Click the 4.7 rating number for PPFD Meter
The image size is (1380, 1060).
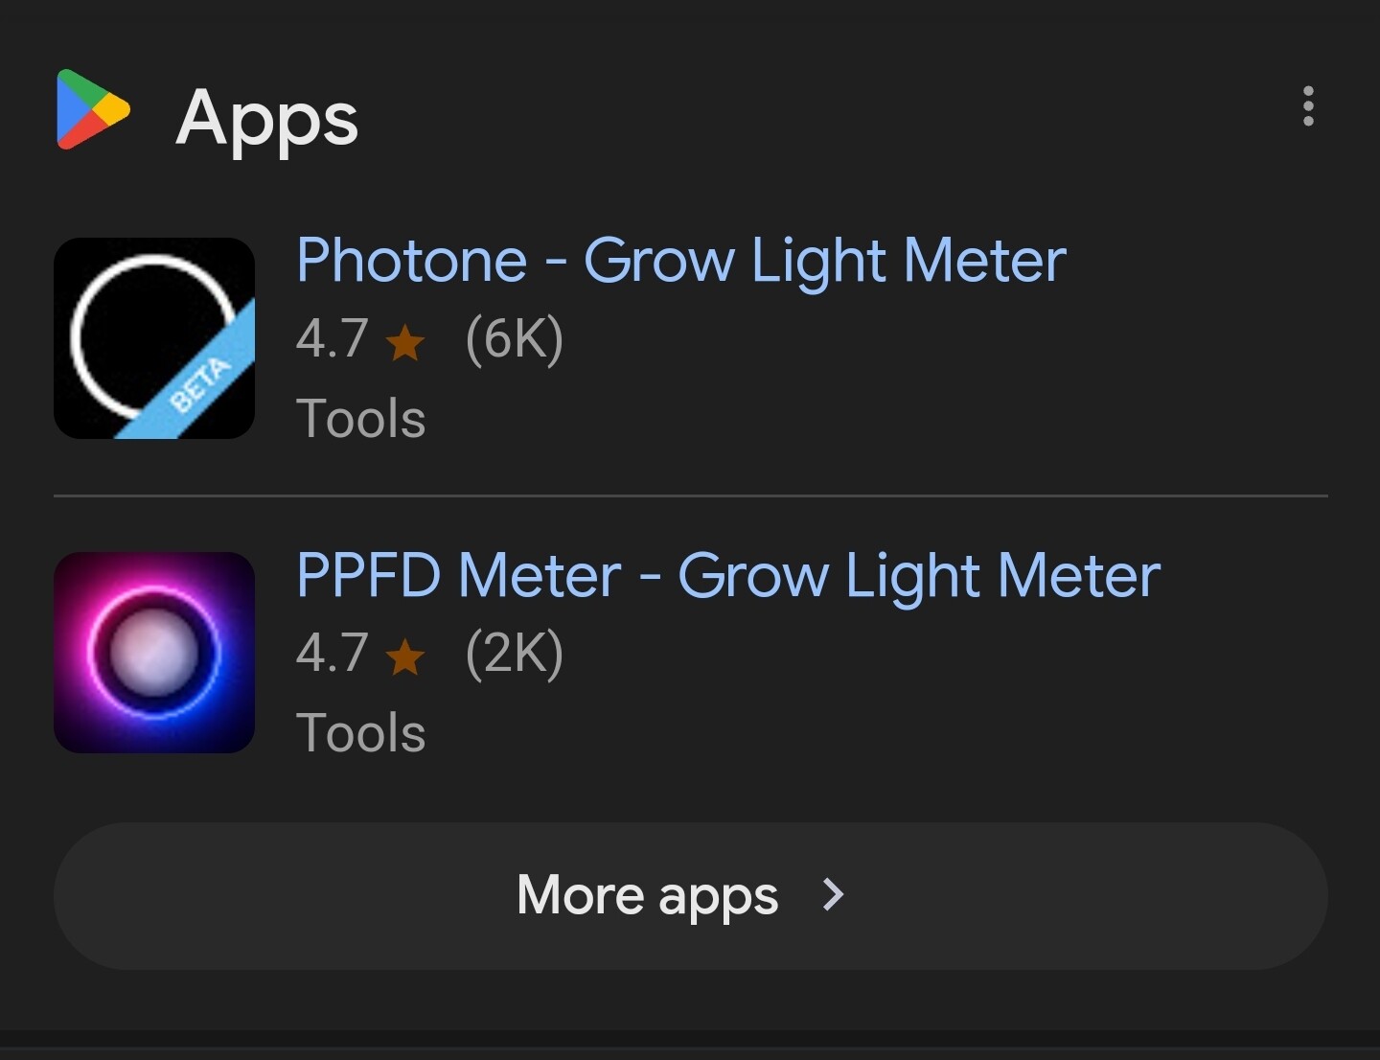coord(333,654)
